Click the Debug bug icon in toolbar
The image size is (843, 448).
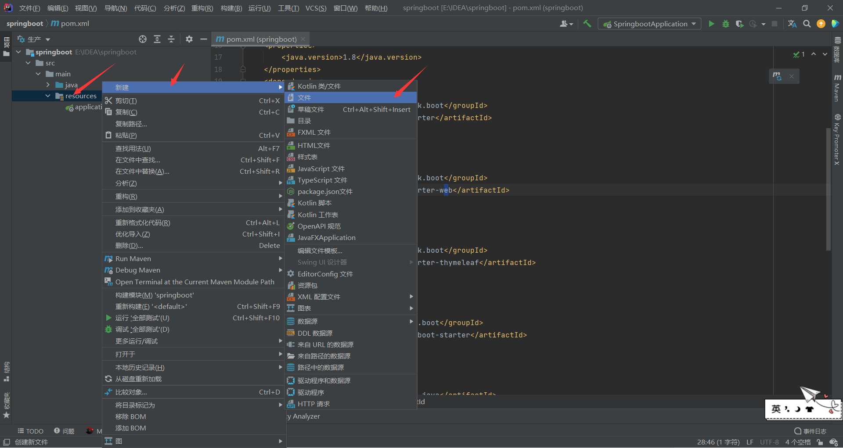725,24
